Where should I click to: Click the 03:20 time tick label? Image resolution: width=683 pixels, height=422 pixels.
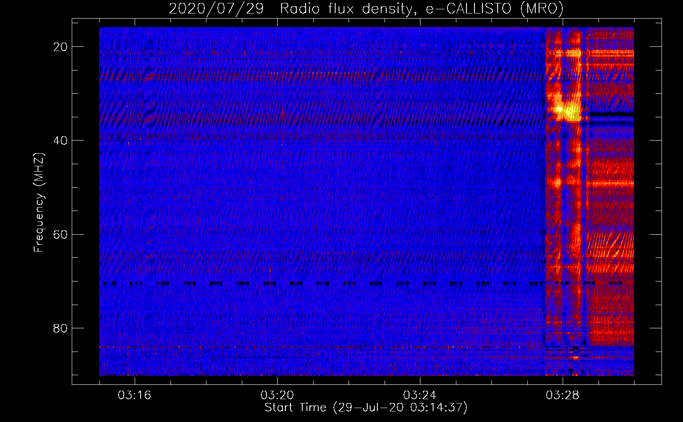[x=277, y=395]
